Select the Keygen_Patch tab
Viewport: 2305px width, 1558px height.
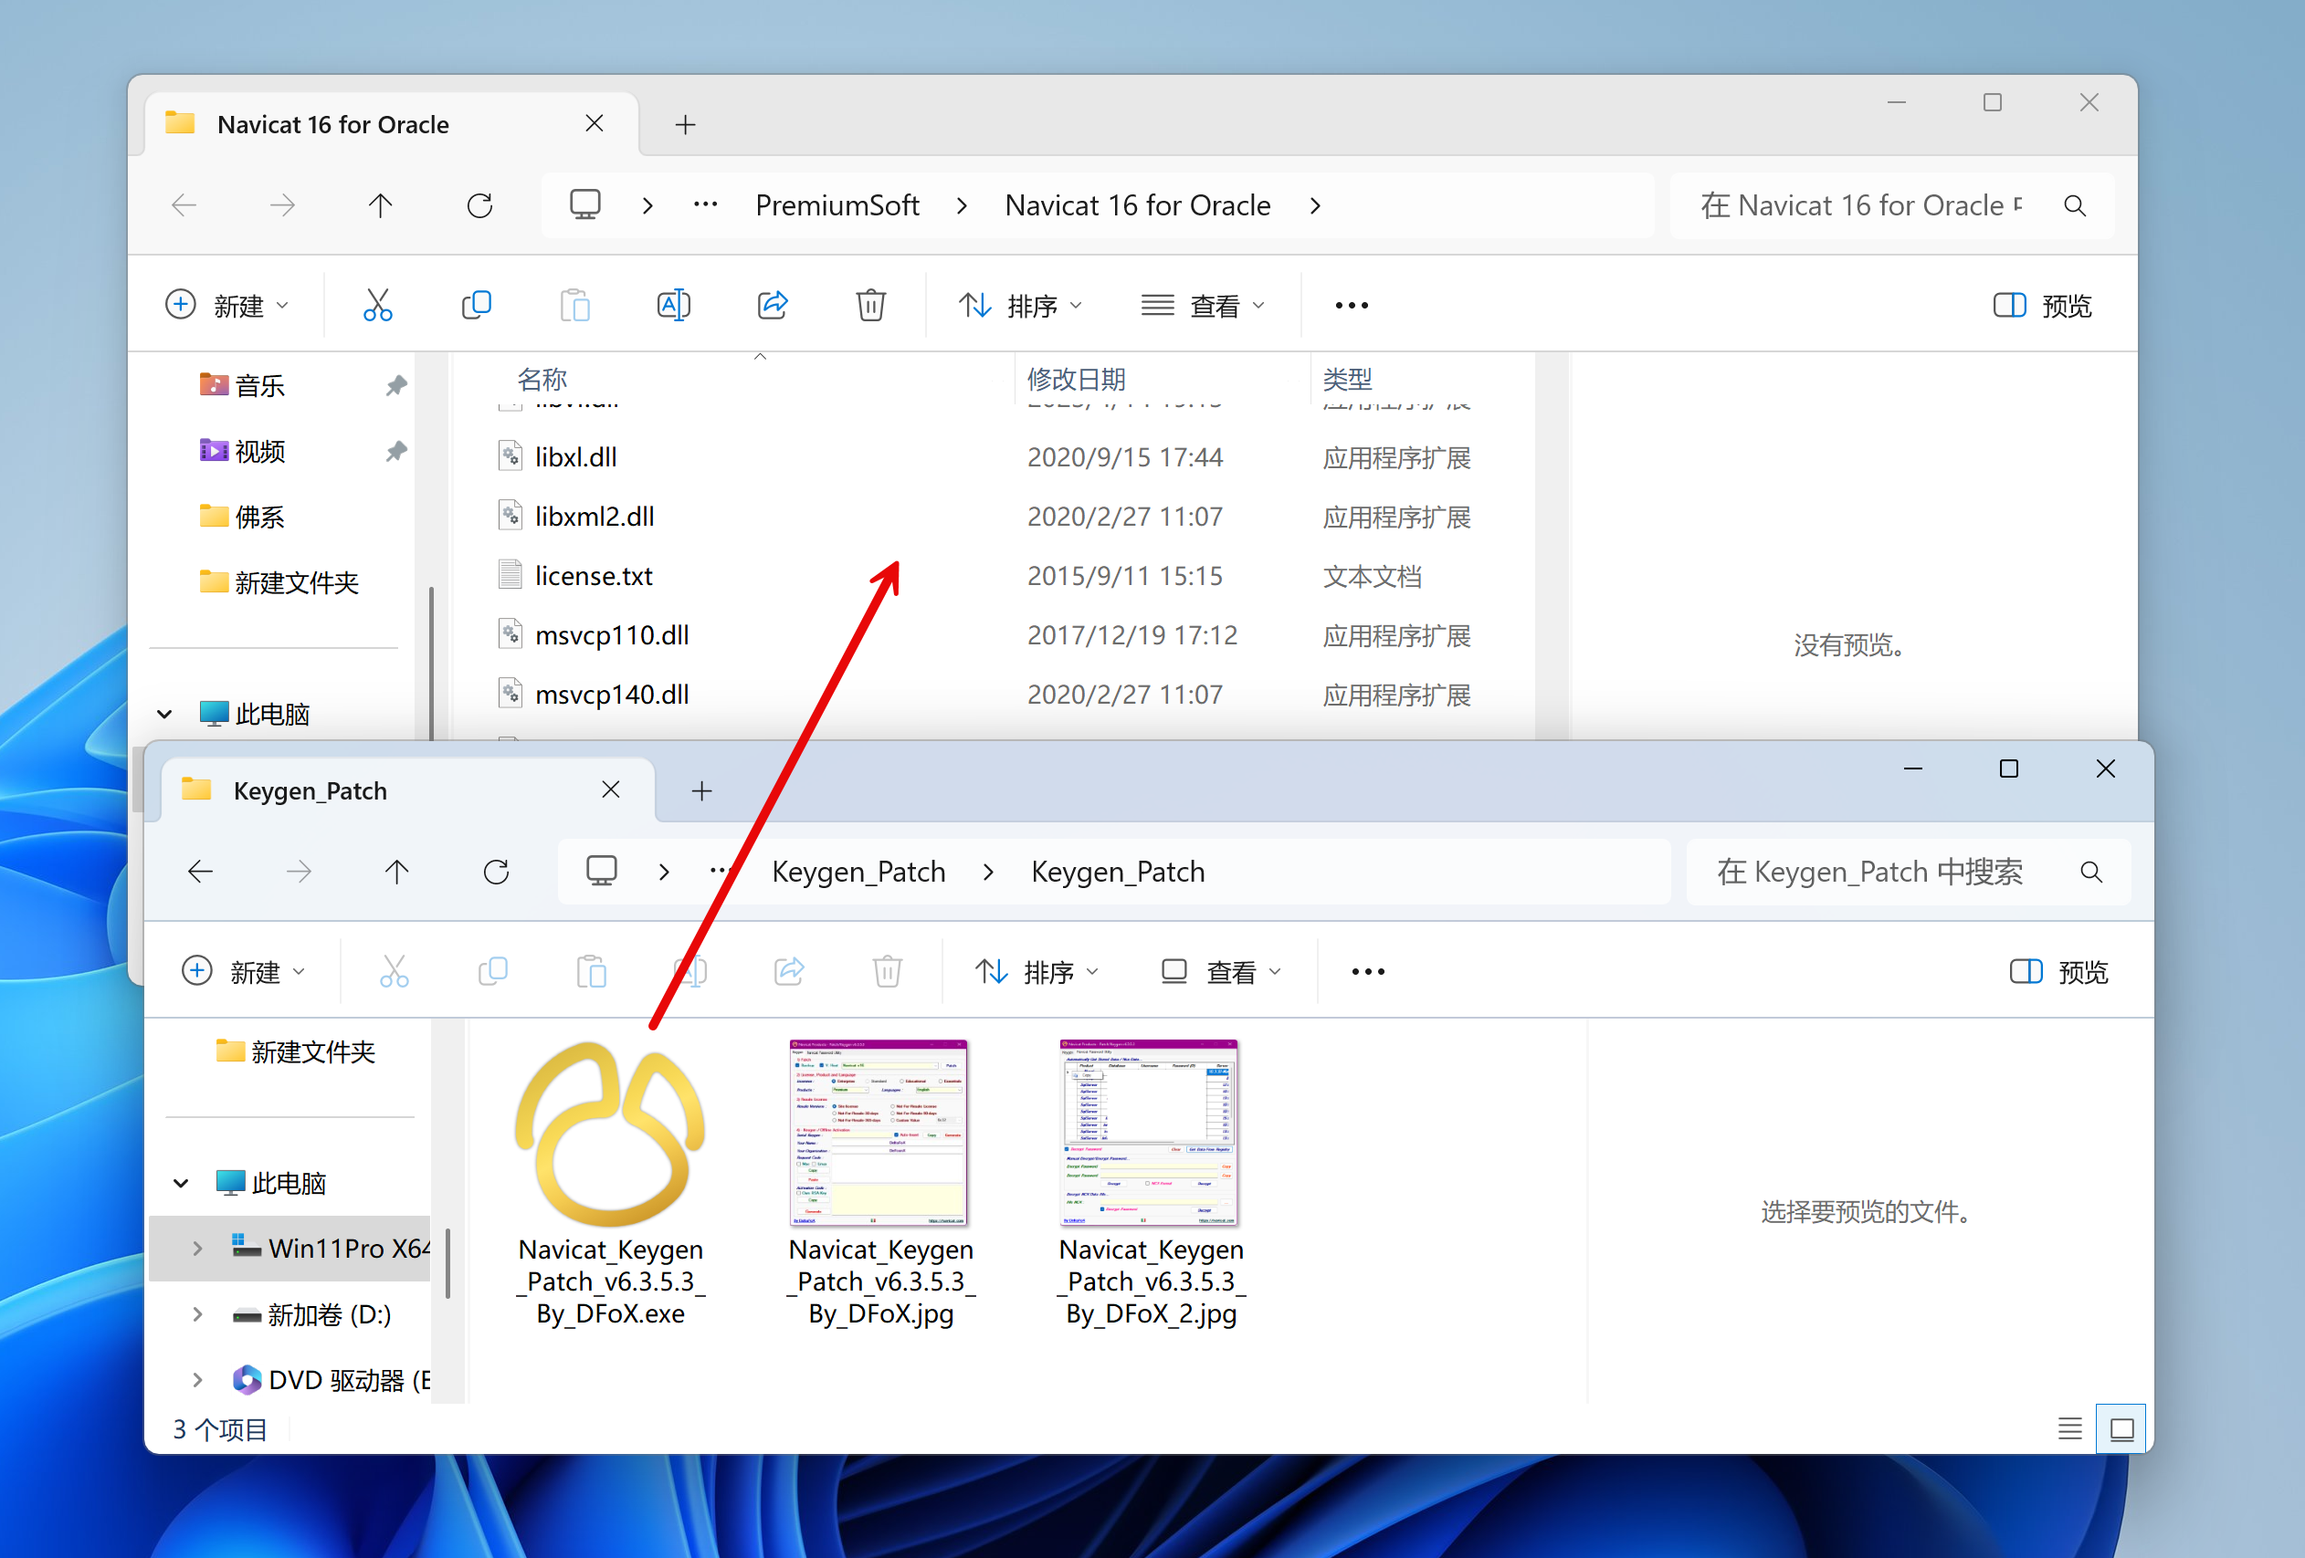point(310,791)
